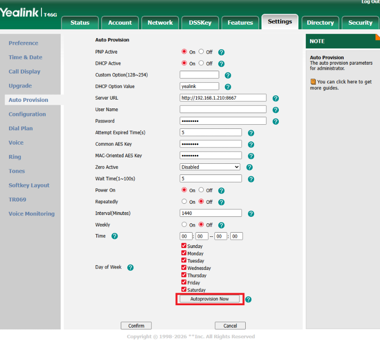Click help icon beside Autoprovision Now button

pos(248,299)
